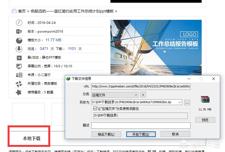Click the download arrow icon beside 浏览
This screenshot has width=225, height=152.
19,49
